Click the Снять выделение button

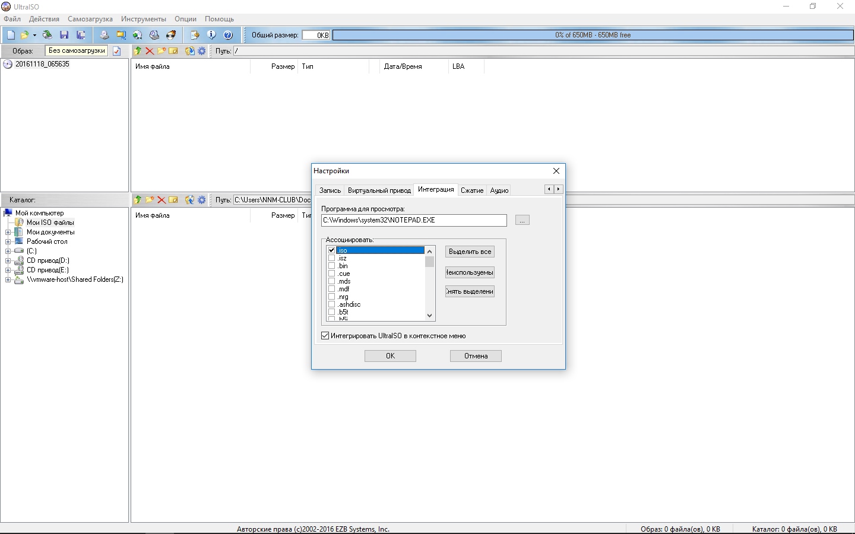tap(470, 291)
